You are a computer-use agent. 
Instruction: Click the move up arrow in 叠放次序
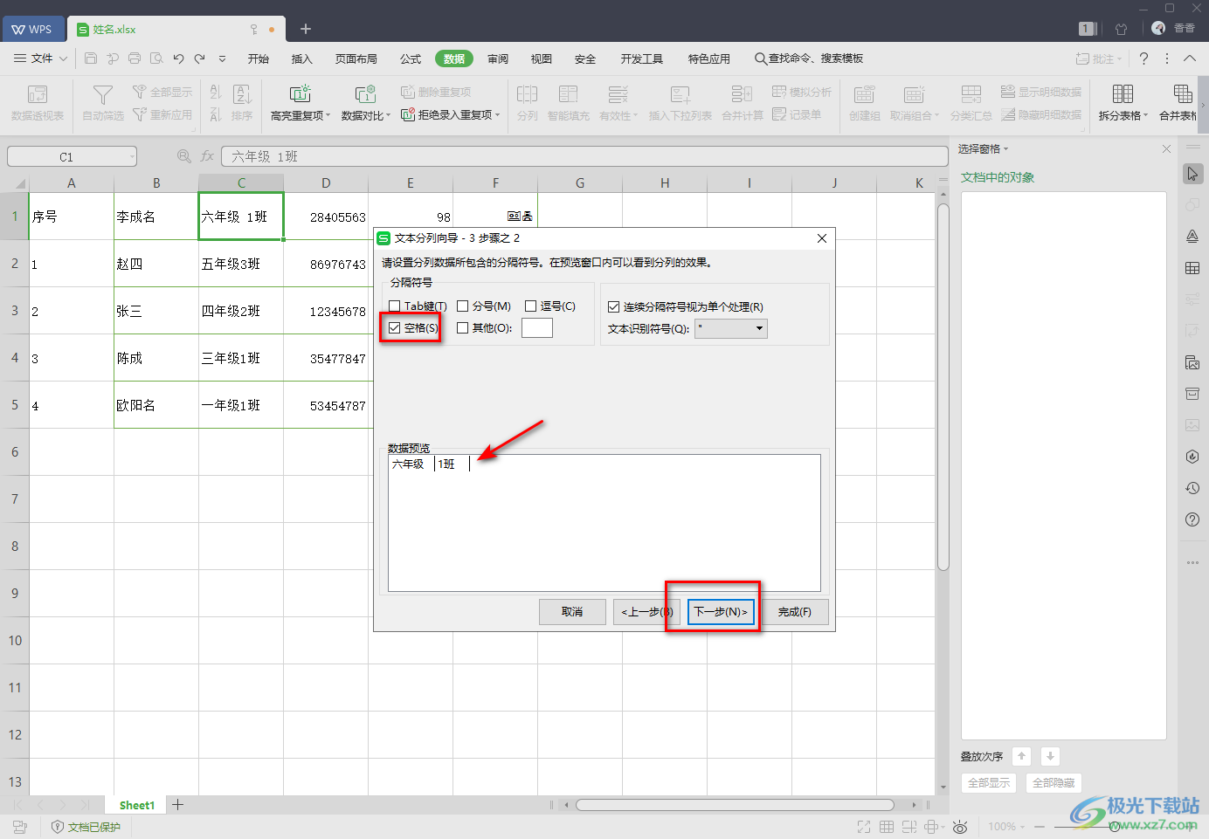(1021, 756)
